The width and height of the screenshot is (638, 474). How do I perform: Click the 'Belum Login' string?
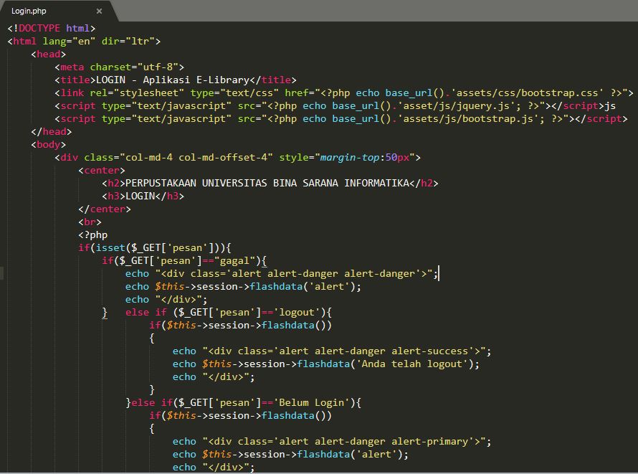pyautogui.click(x=311, y=403)
